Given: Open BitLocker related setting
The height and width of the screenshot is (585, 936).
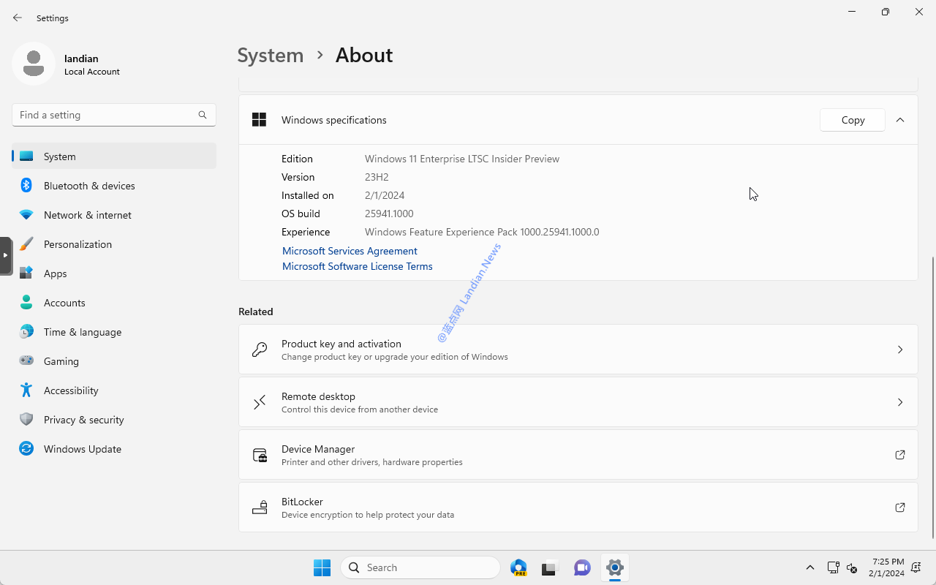Looking at the screenshot, I should click(578, 507).
